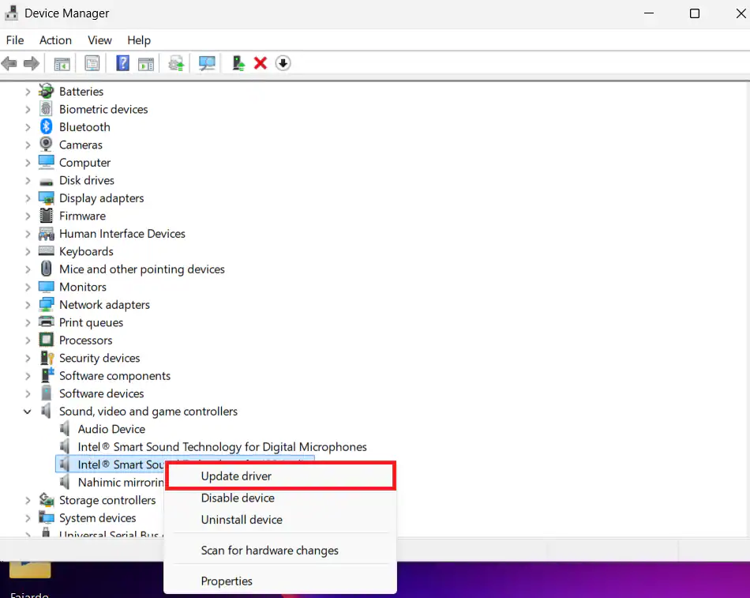Select the Software components label
The height and width of the screenshot is (598, 750).
[x=114, y=376]
